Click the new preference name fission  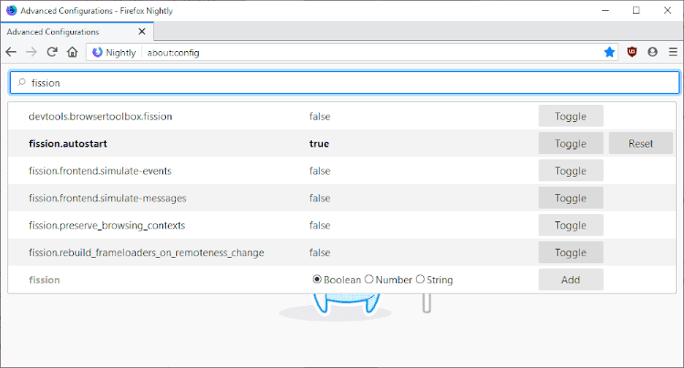click(44, 280)
